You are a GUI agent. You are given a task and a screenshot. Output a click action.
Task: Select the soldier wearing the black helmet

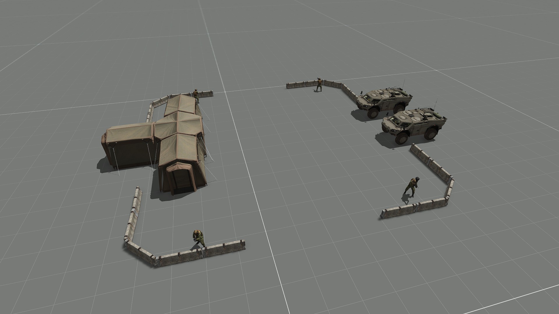coord(411,187)
